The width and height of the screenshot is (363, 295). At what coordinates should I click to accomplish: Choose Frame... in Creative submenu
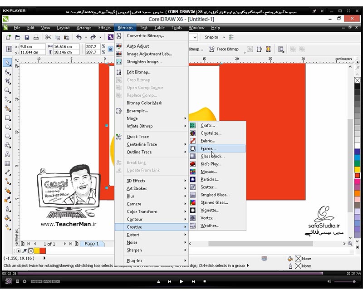217,148
